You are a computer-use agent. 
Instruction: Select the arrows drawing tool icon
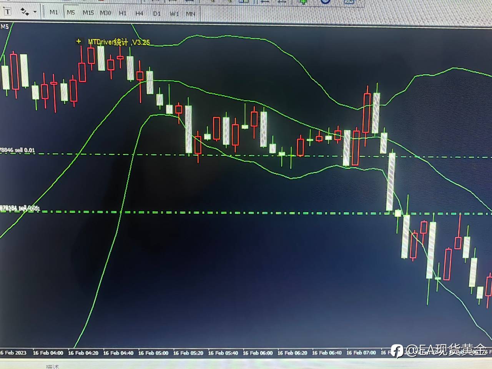click(x=25, y=12)
